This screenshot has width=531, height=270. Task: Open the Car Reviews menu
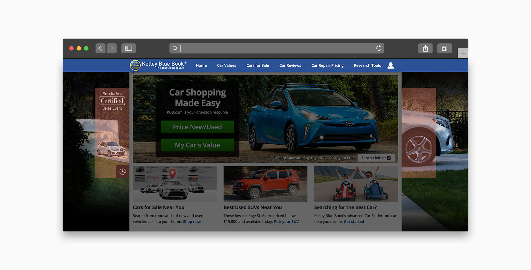(290, 65)
